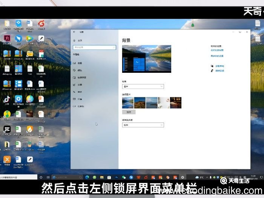Focus the Settings search box

[x=94, y=47]
